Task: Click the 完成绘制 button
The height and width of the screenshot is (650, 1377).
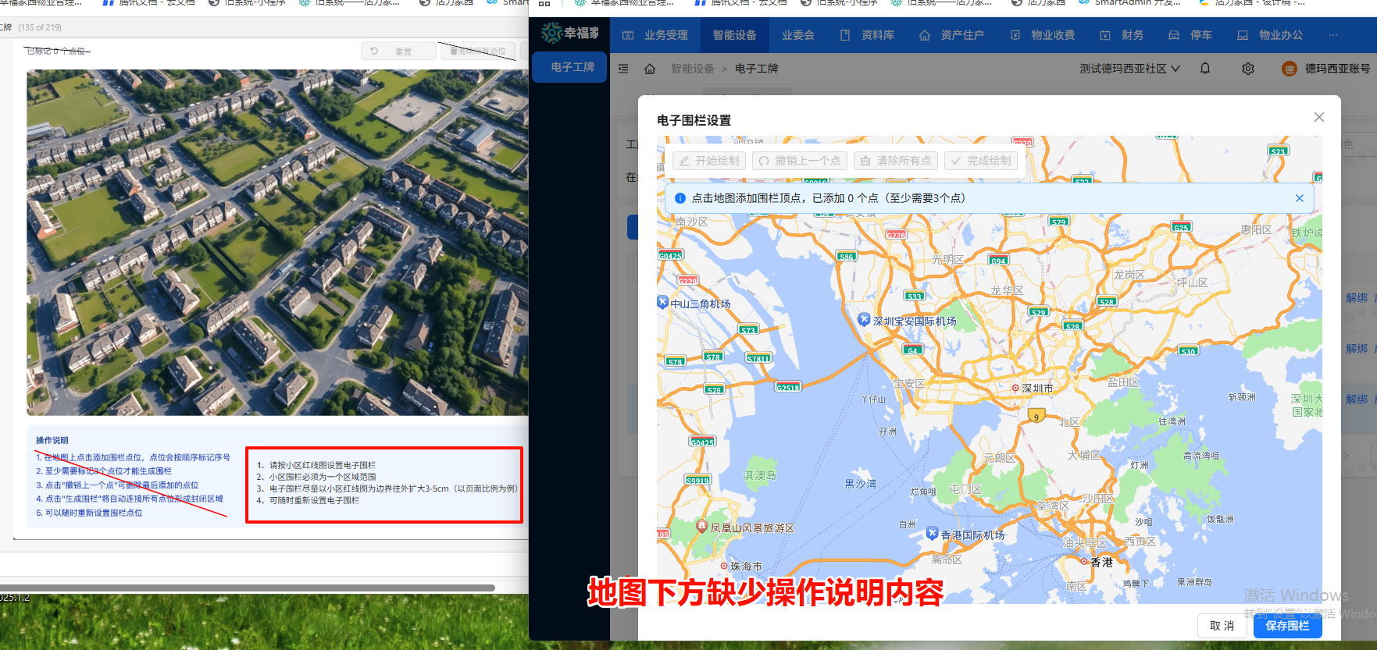Action: coord(981,161)
